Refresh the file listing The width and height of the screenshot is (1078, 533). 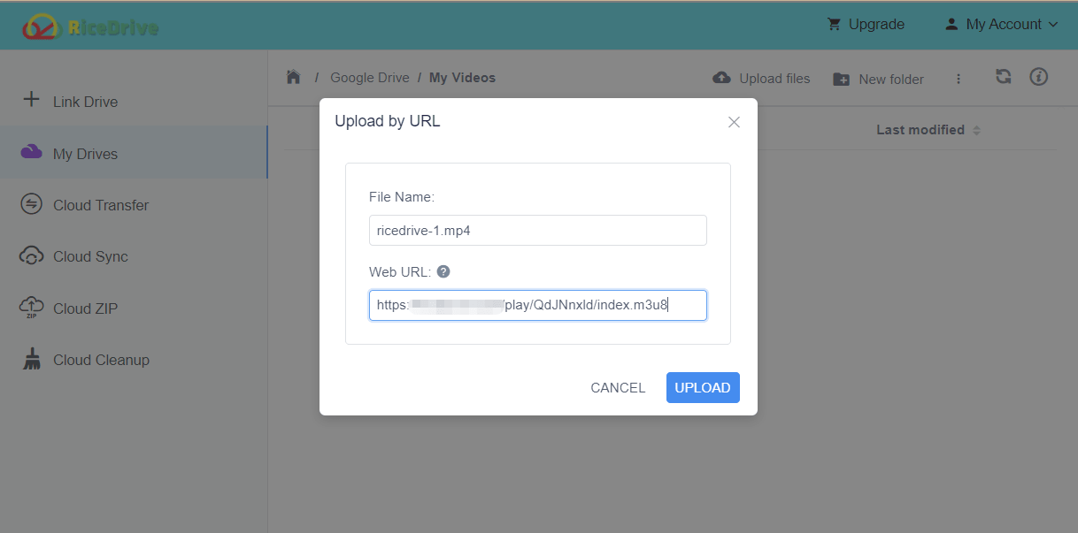(1003, 78)
